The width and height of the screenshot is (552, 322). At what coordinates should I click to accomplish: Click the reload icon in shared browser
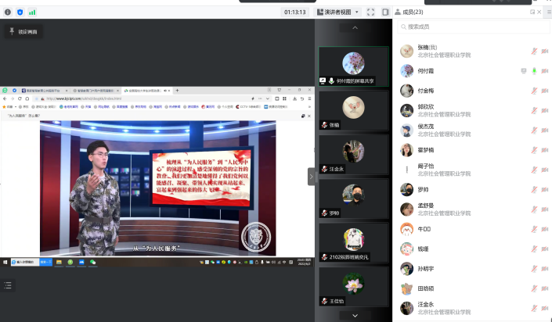20,98
